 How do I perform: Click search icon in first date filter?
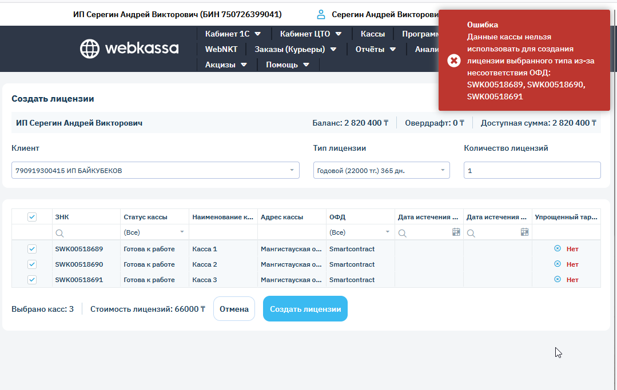[x=402, y=233]
